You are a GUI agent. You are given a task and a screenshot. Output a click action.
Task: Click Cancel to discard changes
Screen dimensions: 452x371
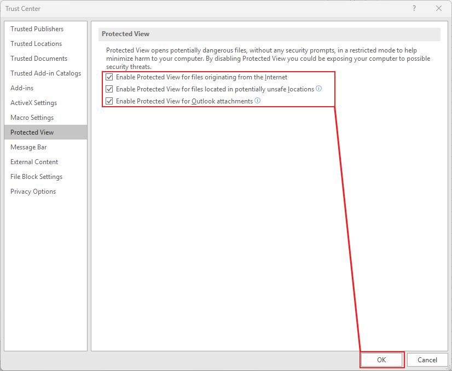pos(427,360)
